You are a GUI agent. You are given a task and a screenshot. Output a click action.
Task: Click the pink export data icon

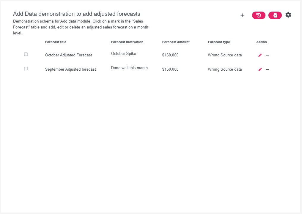click(x=275, y=15)
